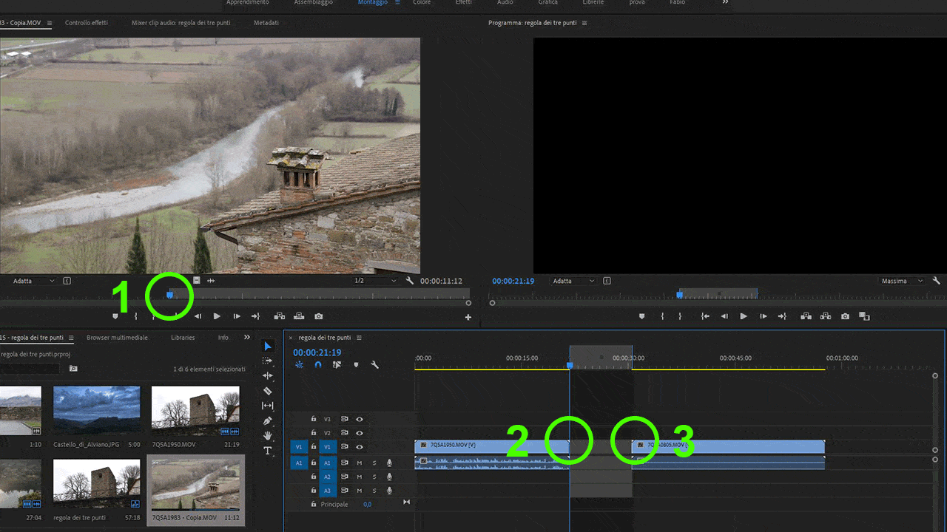Select the Pen tool

click(x=268, y=420)
